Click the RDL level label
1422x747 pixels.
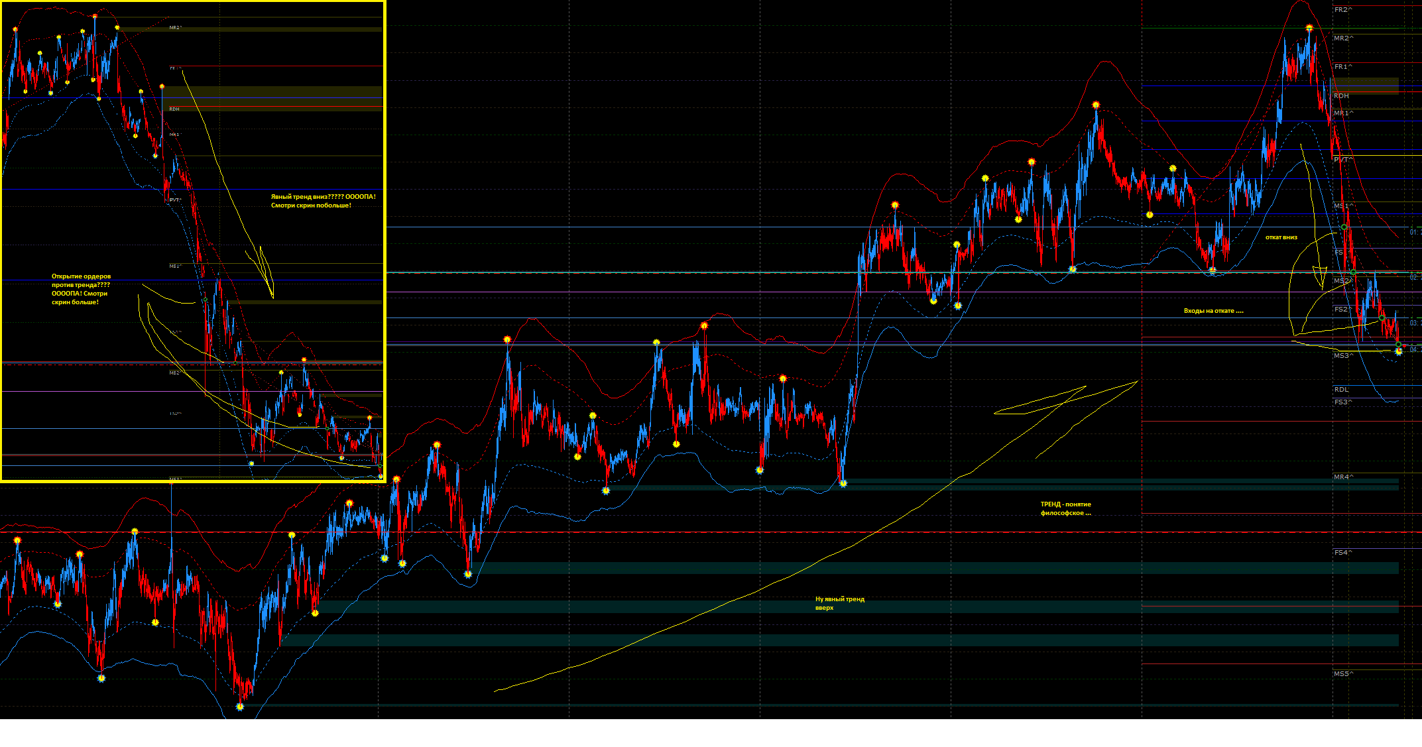[1341, 390]
